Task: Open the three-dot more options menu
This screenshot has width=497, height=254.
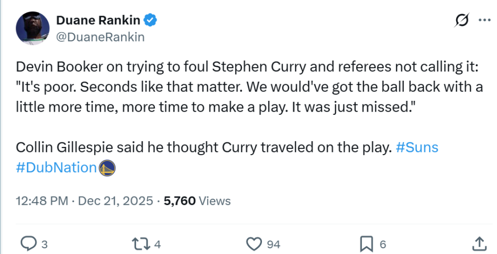Action: pos(485,20)
